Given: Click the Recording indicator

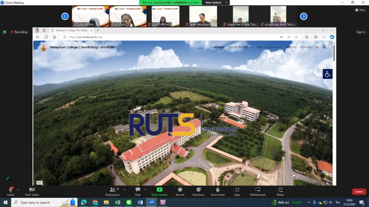Looking at the screenshot, I should click(x=19, y=32).
